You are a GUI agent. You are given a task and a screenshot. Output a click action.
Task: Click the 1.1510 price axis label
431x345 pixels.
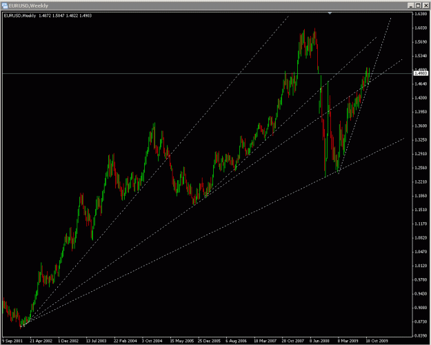pyautogui.click(x=421, y=210)
